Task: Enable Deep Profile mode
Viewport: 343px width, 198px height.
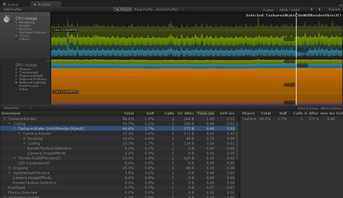Action: point(143,10)
